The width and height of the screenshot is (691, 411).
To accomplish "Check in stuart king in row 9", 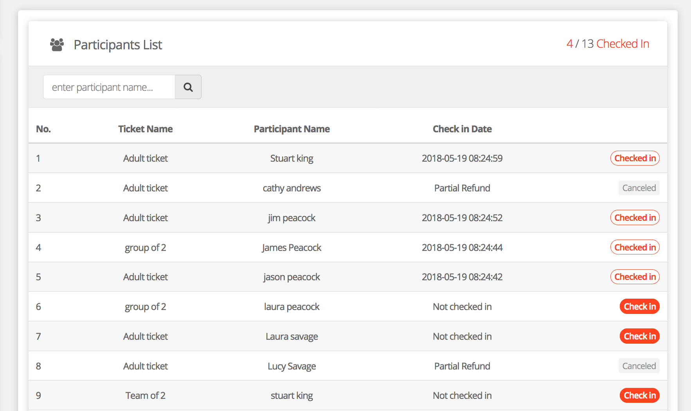I will tap(639, 395).
